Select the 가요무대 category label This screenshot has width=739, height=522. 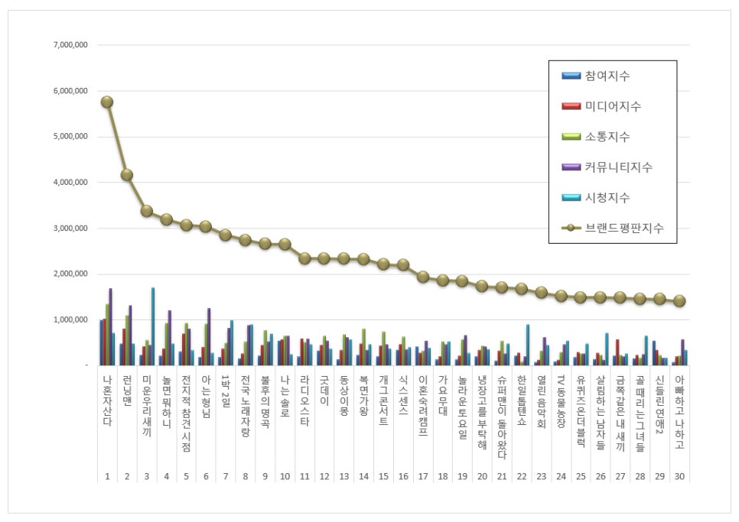442,395
